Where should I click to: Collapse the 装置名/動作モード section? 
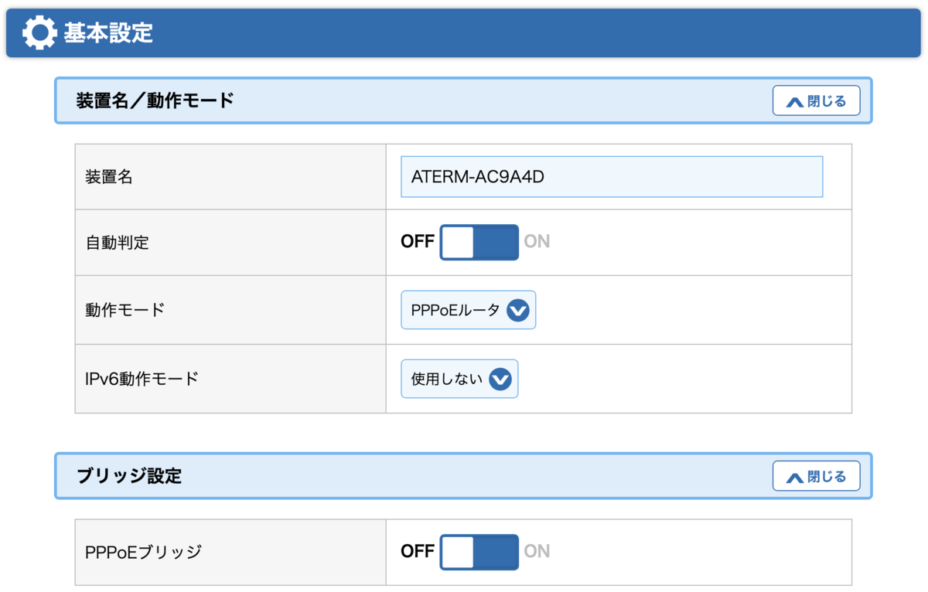point(816,101)
